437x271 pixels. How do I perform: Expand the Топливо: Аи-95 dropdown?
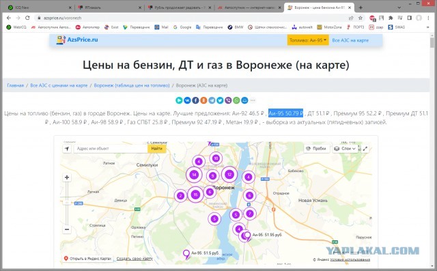[308, 40]
